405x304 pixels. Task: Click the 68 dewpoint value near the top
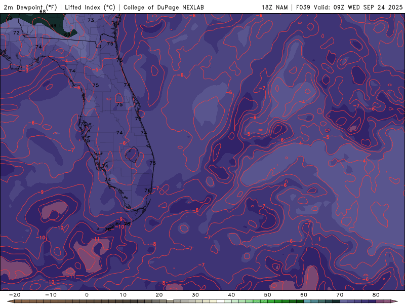point(43,12)
